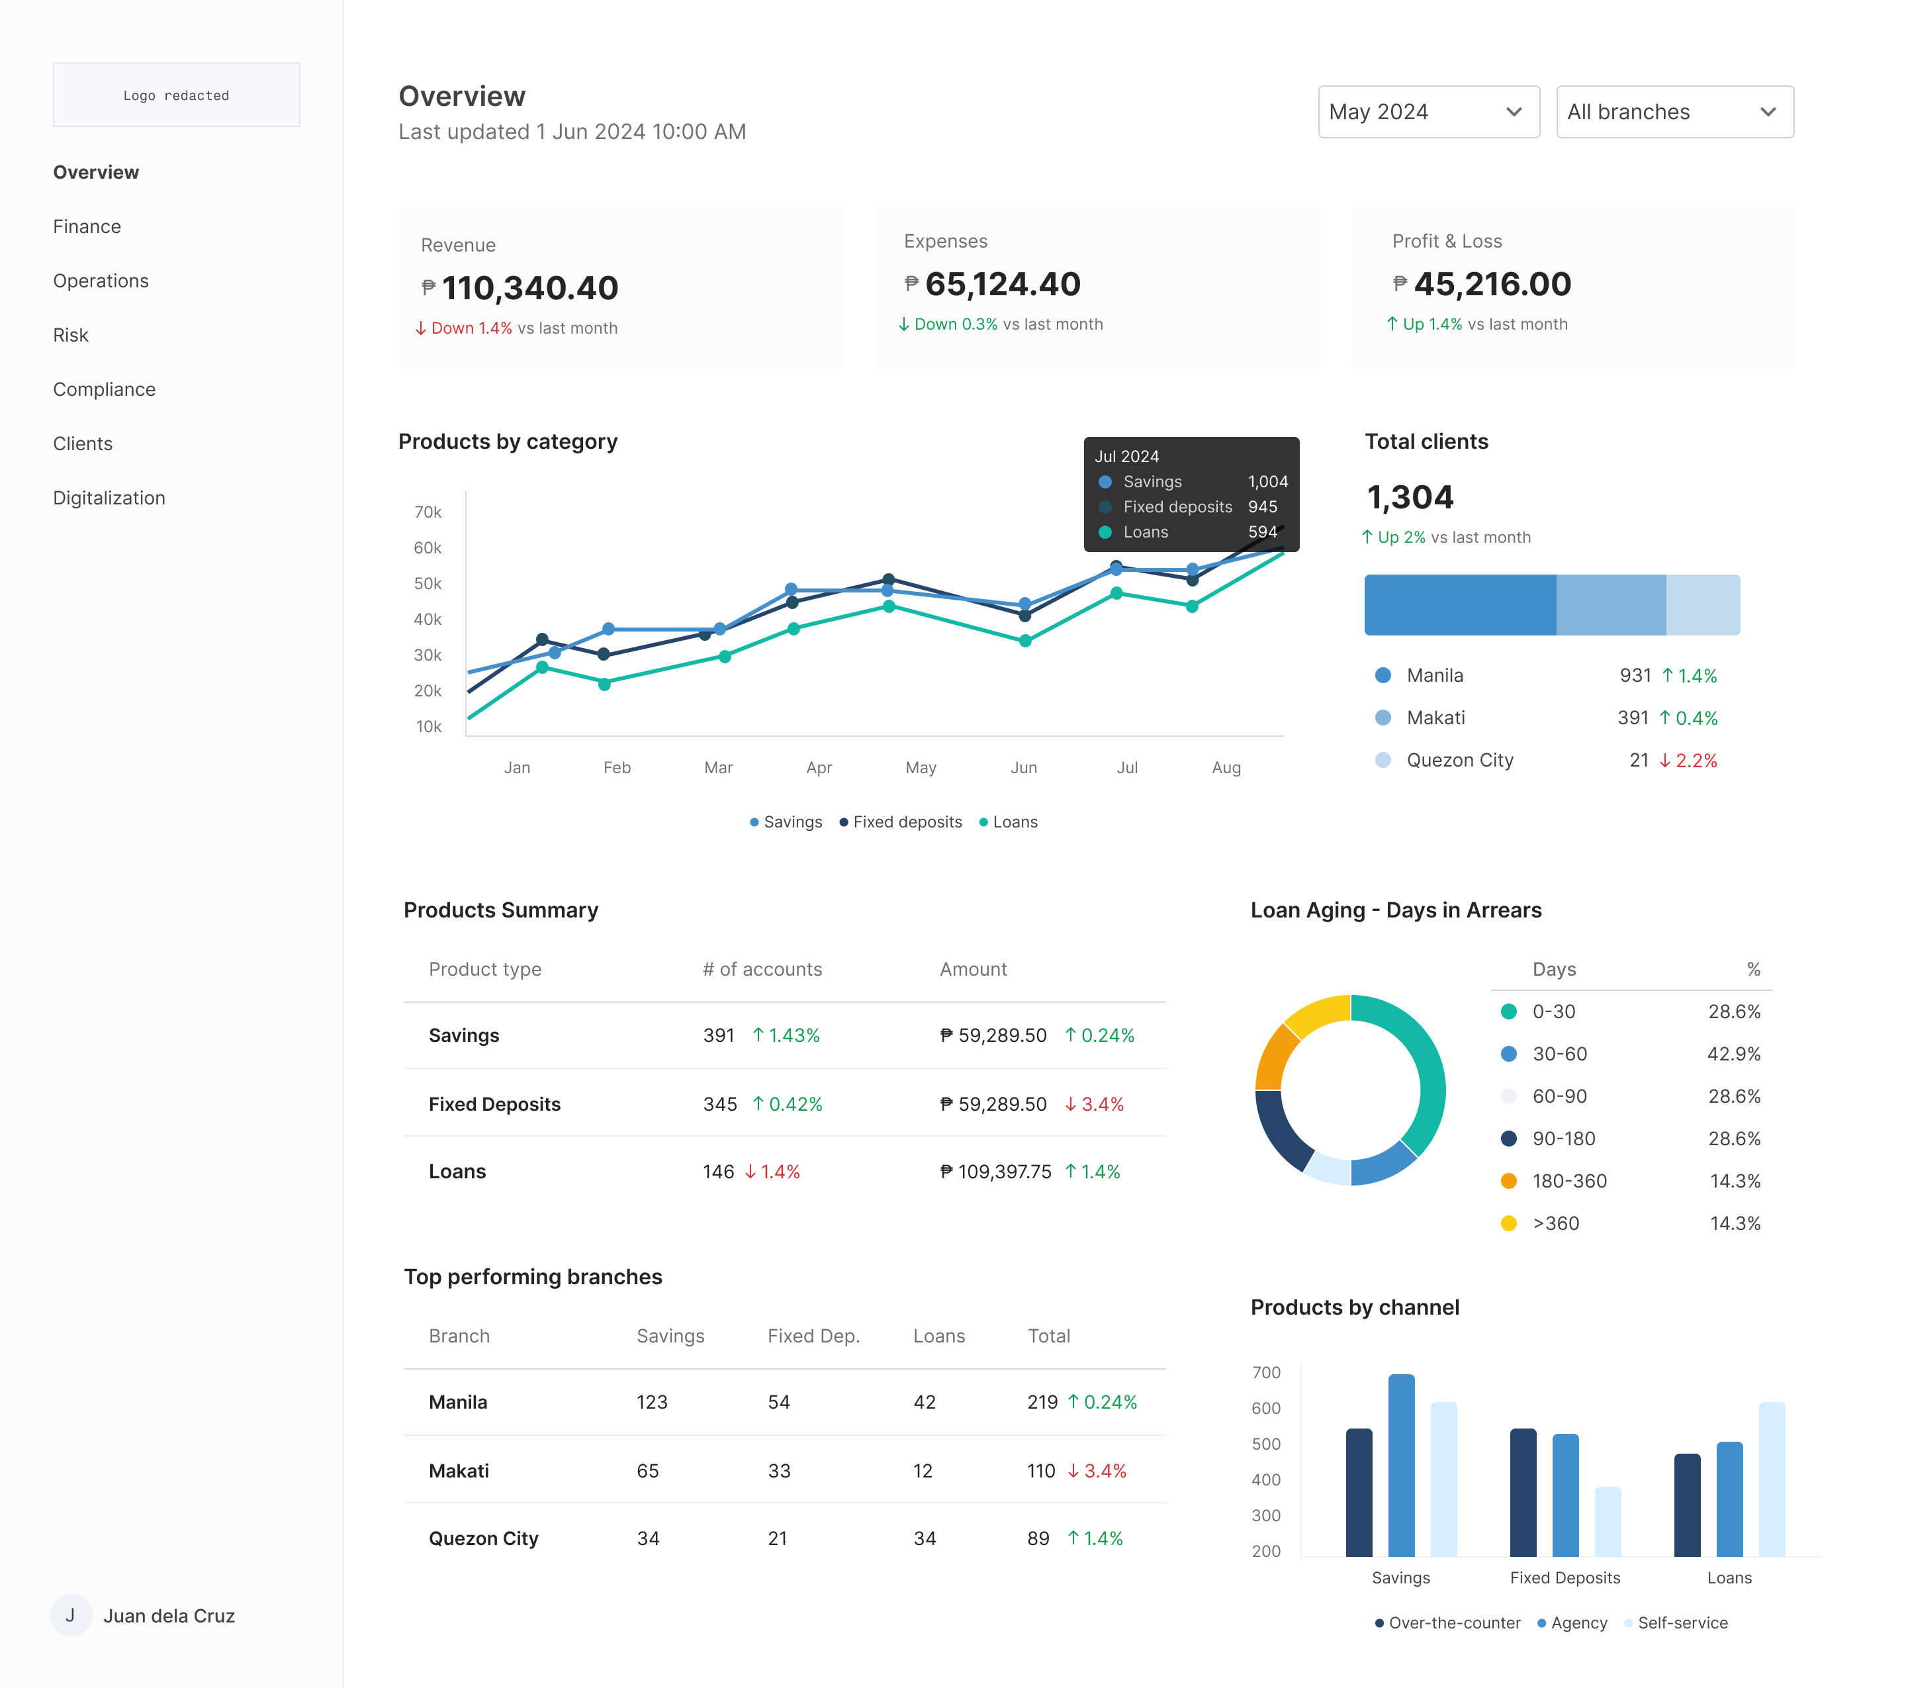The width and height of the screenshot is (1906, 1688).
Task: Click the Makati segment of clients bar
Action: pyautogui.click(x=1610, y=605)
